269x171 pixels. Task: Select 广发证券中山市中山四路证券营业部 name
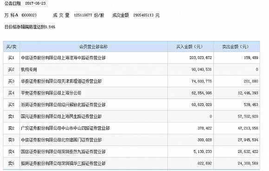pos(65,128)
